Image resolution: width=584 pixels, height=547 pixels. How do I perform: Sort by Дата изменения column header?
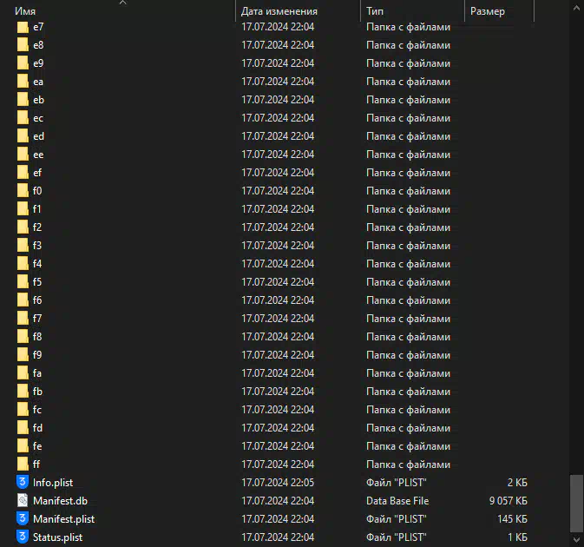point(279,11)
